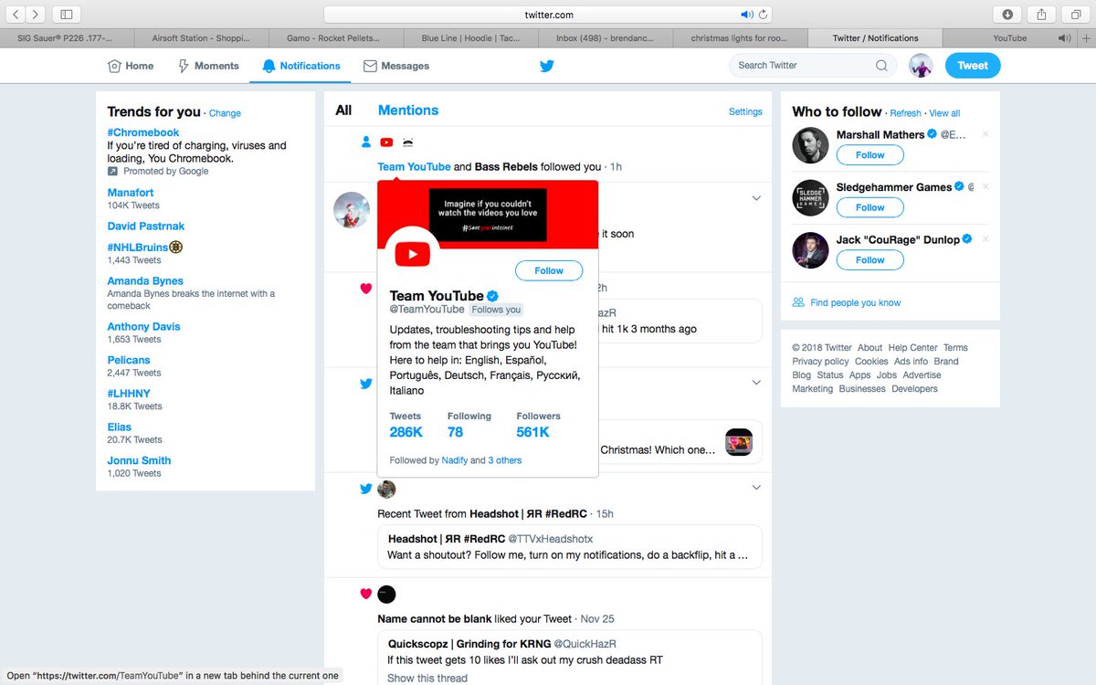Toggle Safari sidebar button
The height and width of the screenshot is (685, 1096).
[x=66, y=15]
